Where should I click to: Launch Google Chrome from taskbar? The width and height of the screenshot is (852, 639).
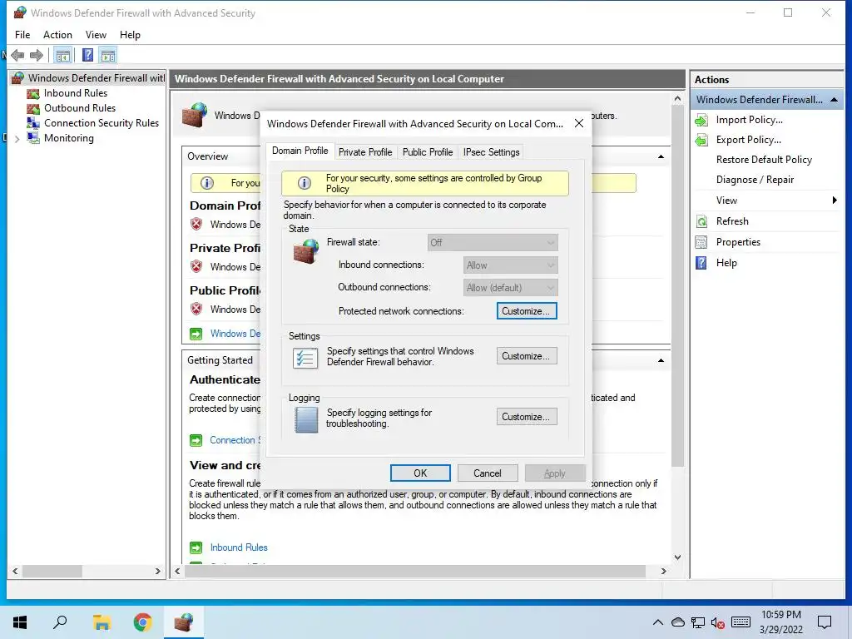[142, 622]
